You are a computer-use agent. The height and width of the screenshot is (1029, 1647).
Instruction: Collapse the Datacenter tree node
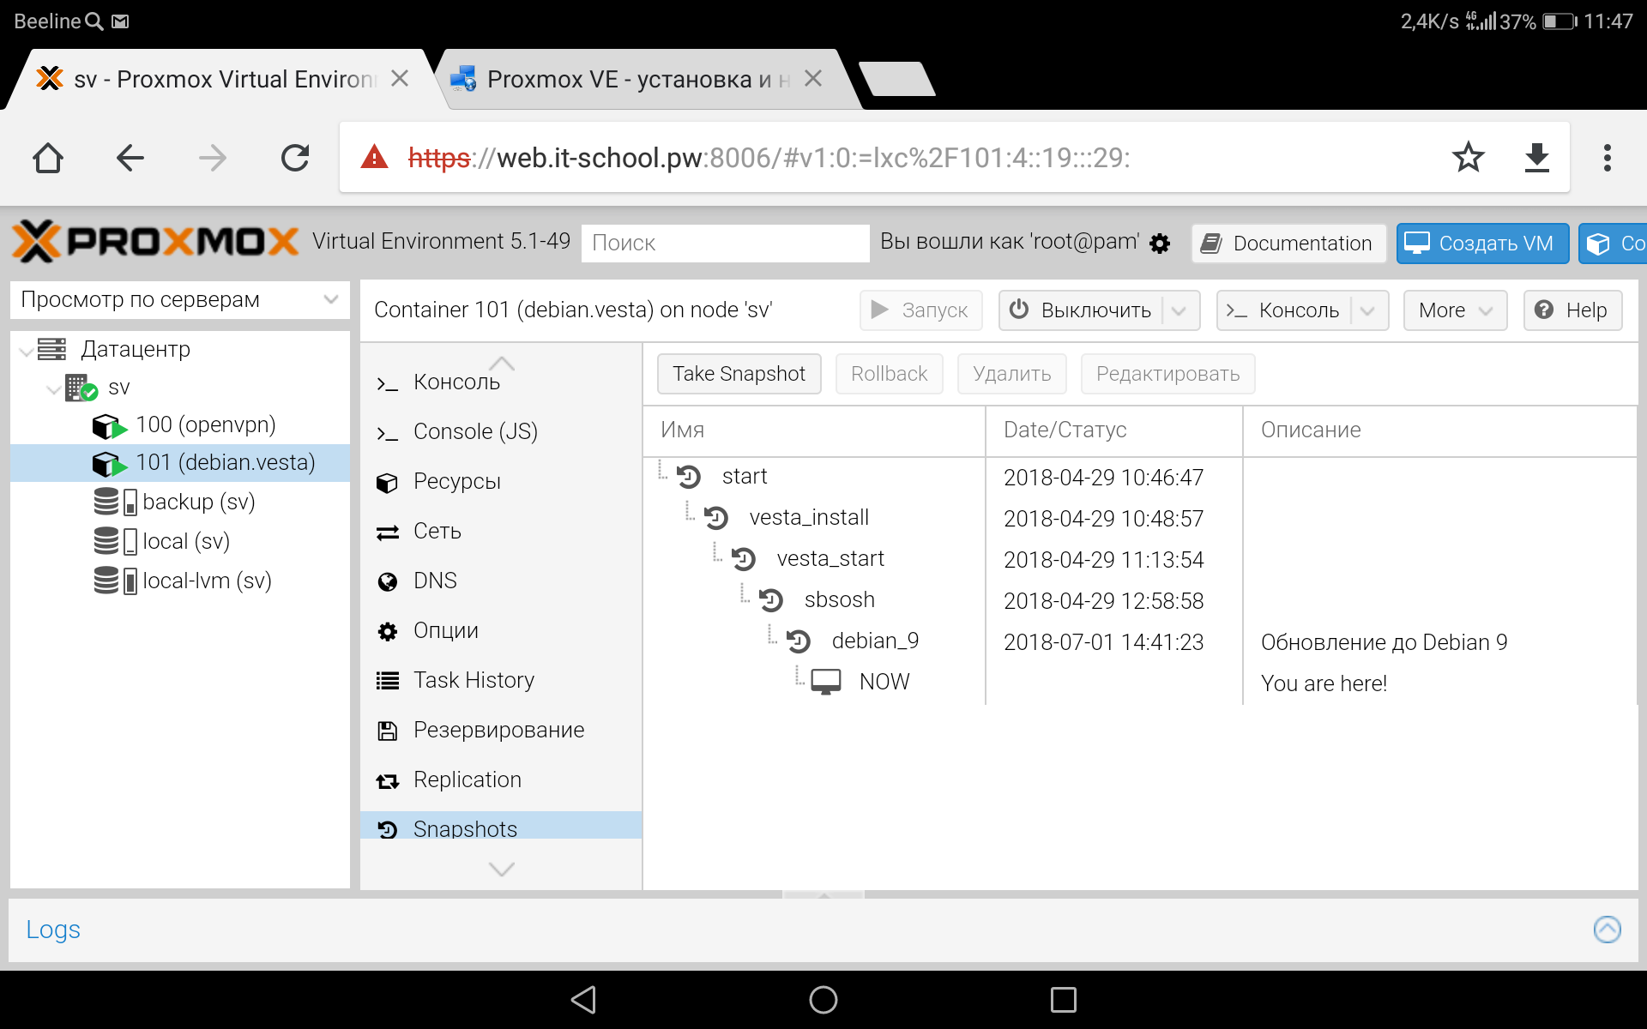(x=27, y=350)
